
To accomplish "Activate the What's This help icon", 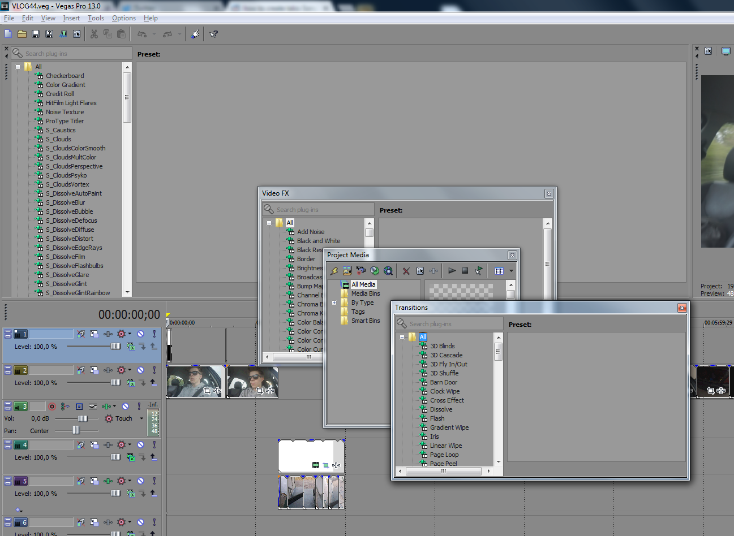I will click(213, 34).
